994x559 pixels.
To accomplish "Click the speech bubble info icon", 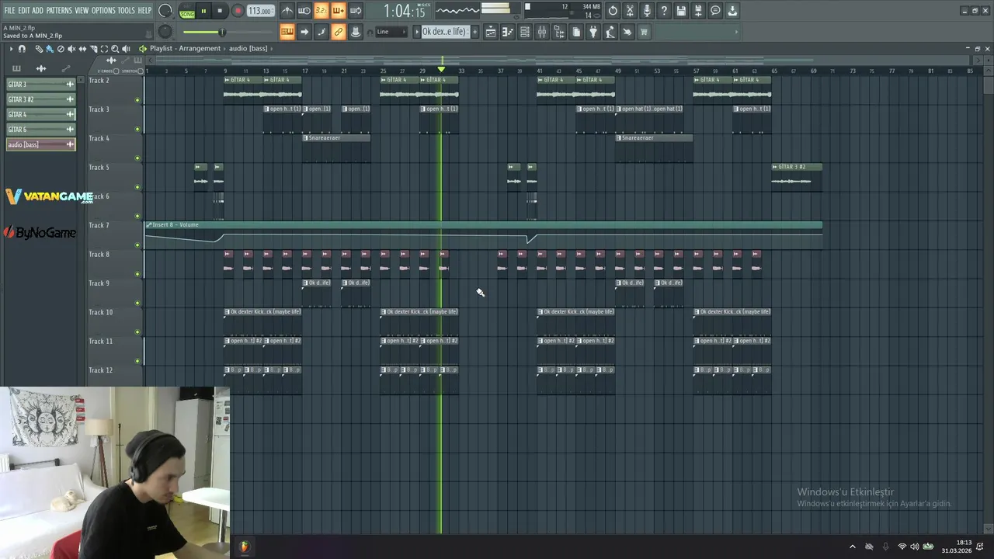I will pos(715,11).
